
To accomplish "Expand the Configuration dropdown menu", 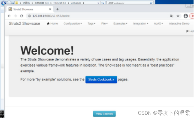I will coord(73,24).
